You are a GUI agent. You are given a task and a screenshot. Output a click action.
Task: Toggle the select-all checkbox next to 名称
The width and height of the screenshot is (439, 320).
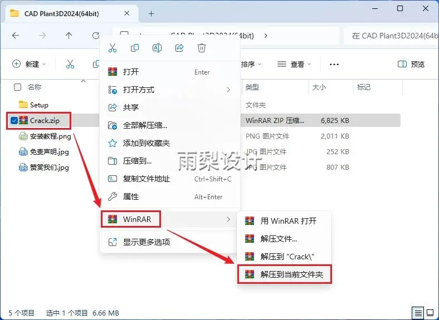pyautogui.click(x=17, y=87)
